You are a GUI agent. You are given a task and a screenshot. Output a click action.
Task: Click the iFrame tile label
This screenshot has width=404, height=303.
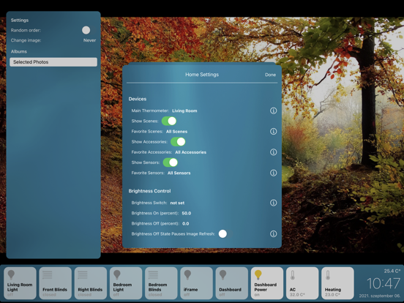pyautogui.click(x=191, y=290)
